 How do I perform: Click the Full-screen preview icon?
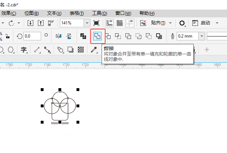96,23
